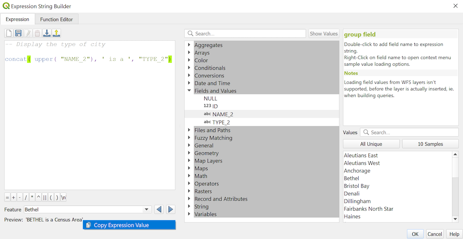Click the export user expressions icon

point(57,33)
